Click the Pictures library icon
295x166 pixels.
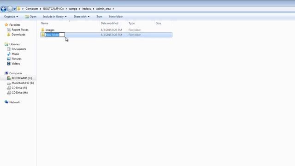[9, 59]
